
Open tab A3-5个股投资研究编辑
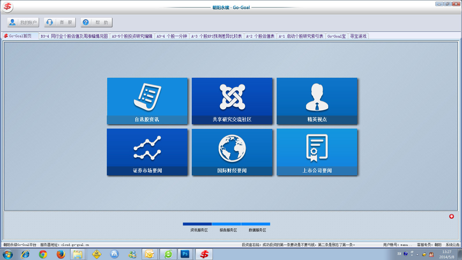(x=132, y=36)
